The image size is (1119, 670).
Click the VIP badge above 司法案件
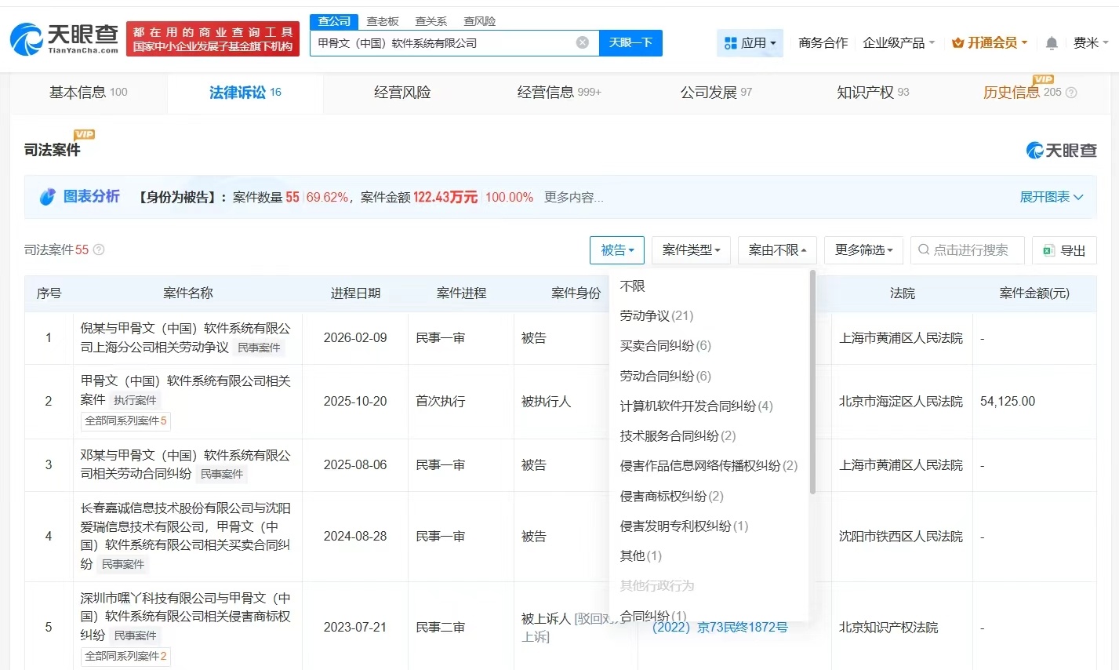pyautogui.click(x=86, y=133)
